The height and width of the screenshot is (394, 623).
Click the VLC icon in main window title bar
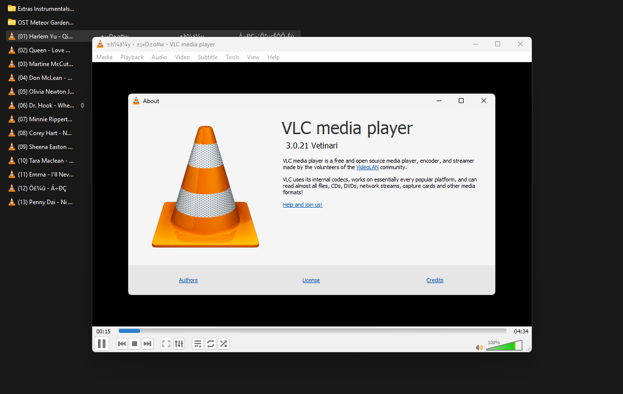click(100, 44)
